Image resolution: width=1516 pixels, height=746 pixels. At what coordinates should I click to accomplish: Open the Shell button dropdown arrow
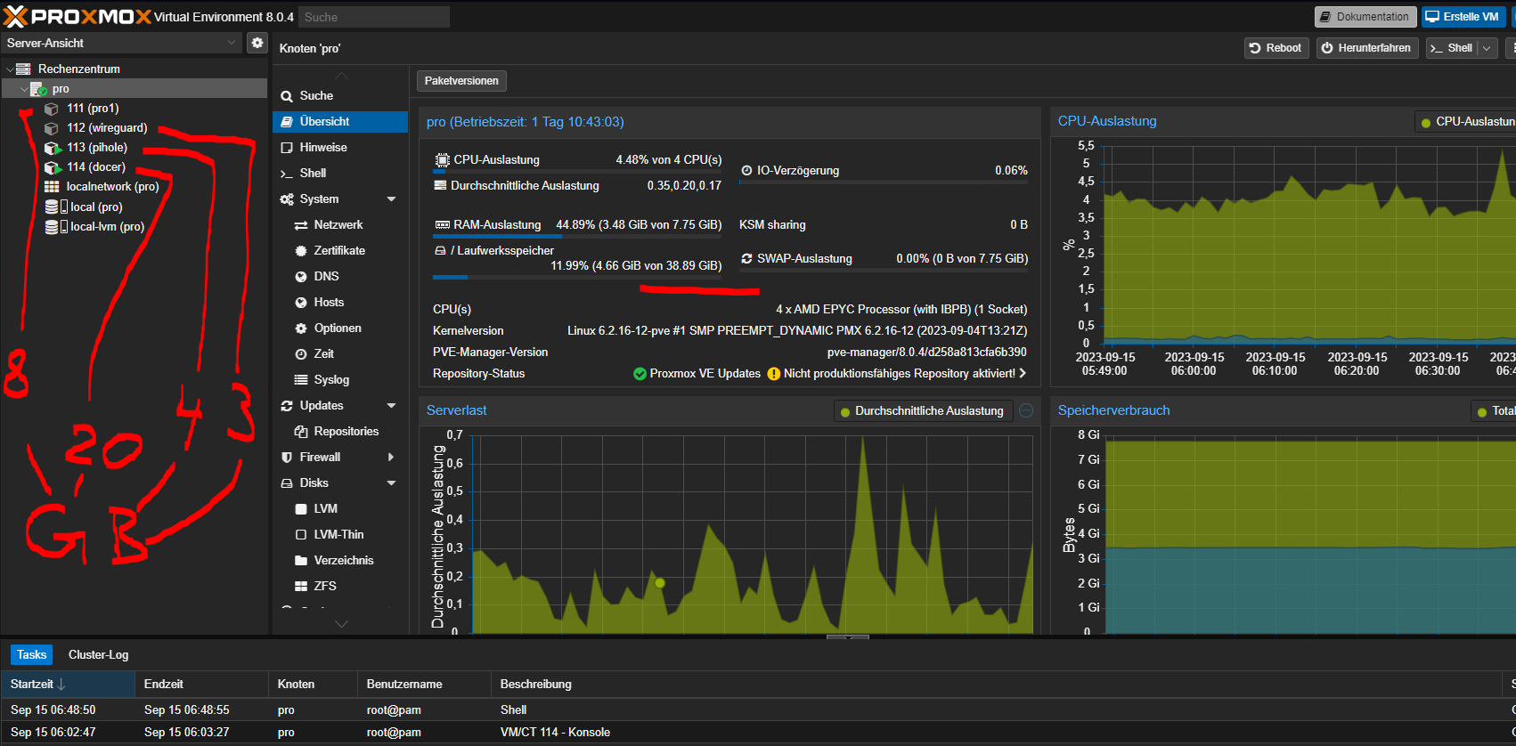pos(1487,48)
